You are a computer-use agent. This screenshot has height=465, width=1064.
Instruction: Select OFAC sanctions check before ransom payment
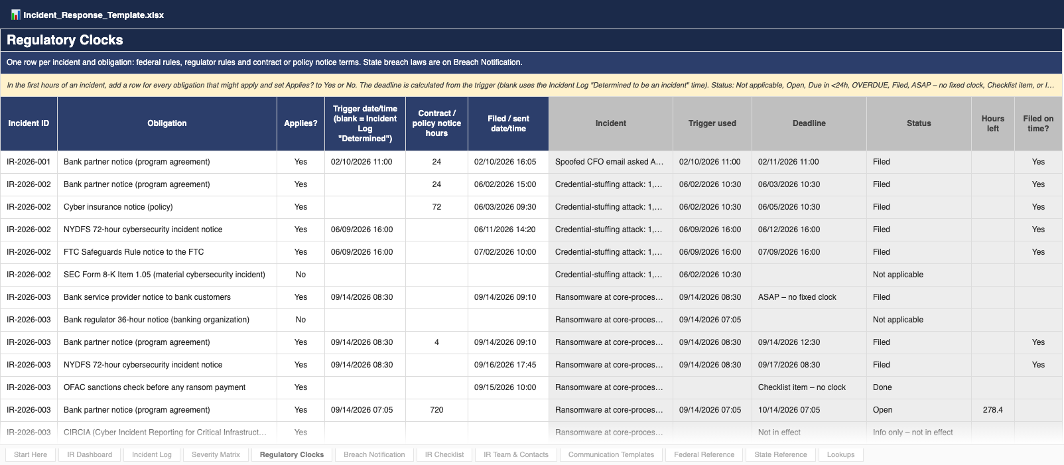point(167,387)
